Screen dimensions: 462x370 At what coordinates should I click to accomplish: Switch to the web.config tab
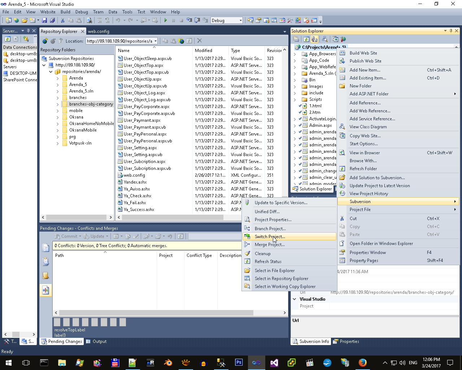(99, 31)
